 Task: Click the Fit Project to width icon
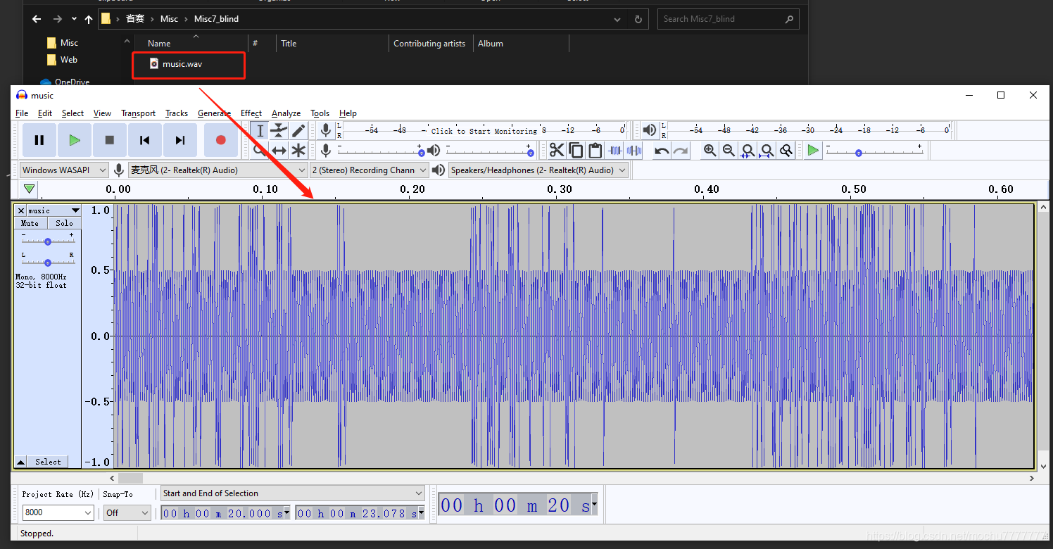click(767, 150)
